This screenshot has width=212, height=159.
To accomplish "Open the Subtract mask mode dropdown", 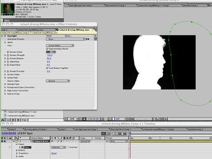I will click(x=58, y=147).
